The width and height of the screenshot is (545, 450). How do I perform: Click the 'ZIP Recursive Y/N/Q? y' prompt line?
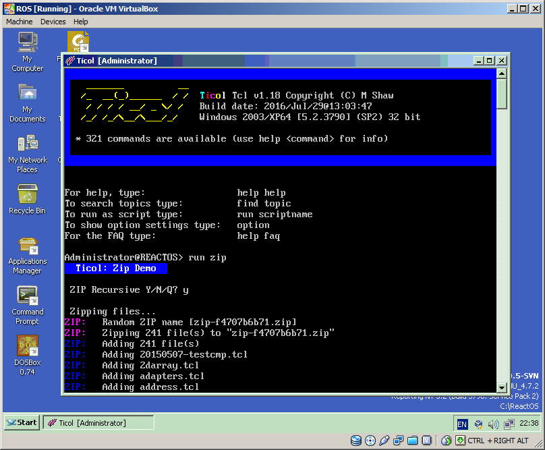click(x=130, y=289)
